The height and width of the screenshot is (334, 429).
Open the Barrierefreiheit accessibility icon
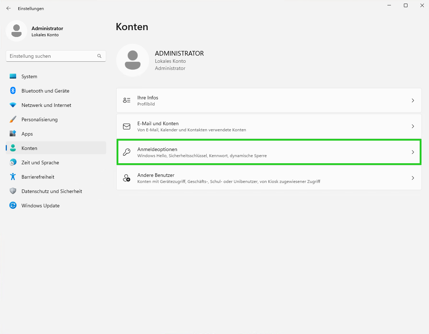tap(13, 177)
